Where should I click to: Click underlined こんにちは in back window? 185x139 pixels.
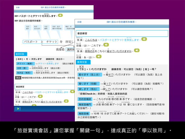(27, 92)
